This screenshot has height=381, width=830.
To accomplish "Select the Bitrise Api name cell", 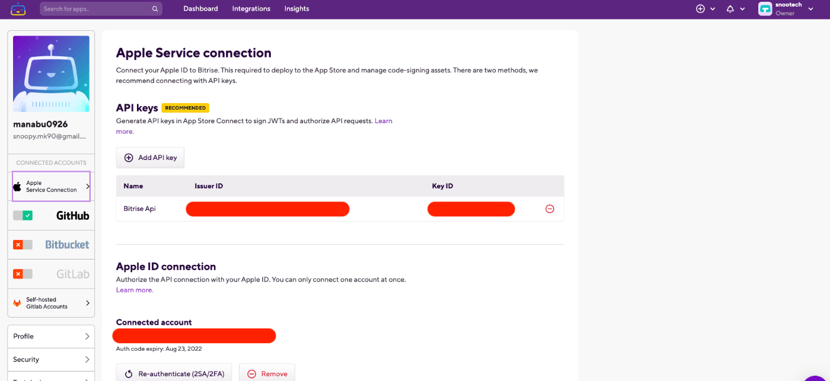I will 139,209.
